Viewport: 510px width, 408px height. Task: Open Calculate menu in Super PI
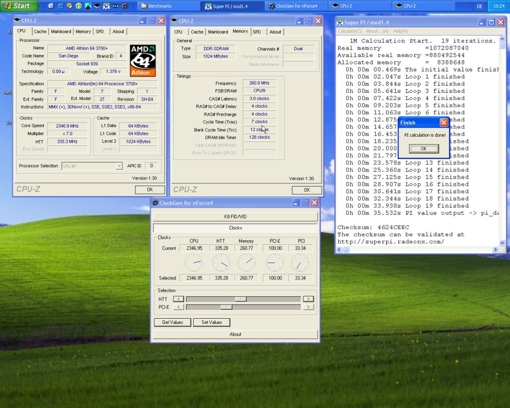pos(349,31)
